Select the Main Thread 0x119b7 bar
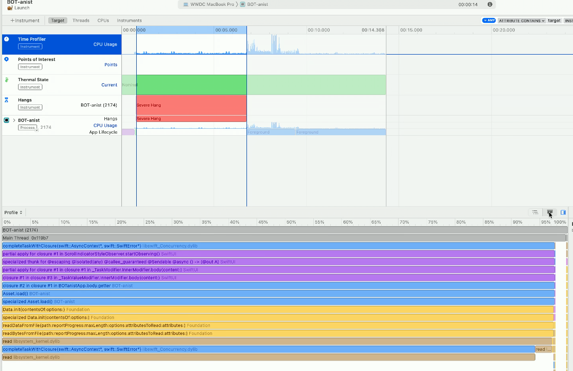This screenshot has height=371, width=573. pos(285,238)
